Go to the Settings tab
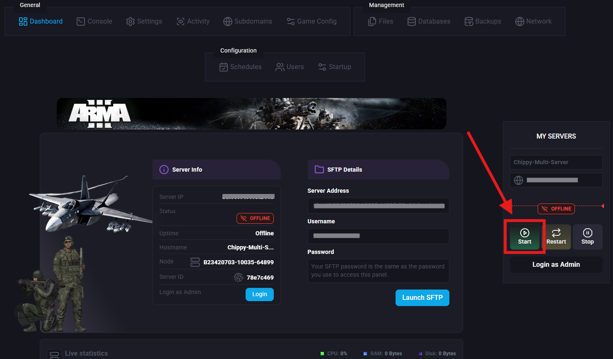613x359 pixels. click(x=144, y=22)
